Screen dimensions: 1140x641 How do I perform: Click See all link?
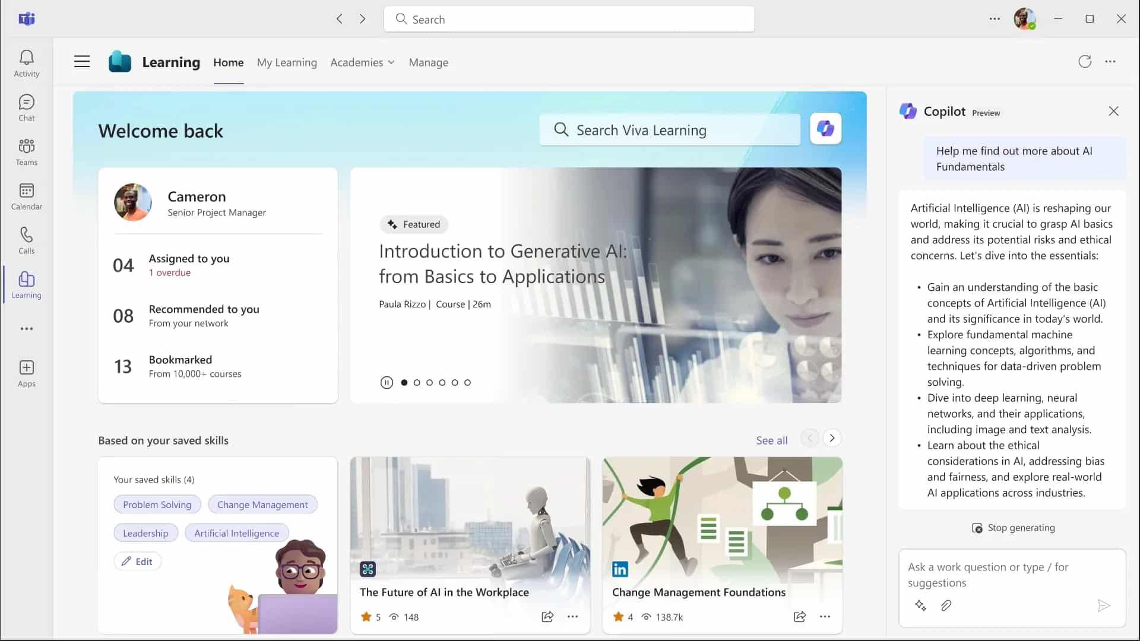[771, 440]
